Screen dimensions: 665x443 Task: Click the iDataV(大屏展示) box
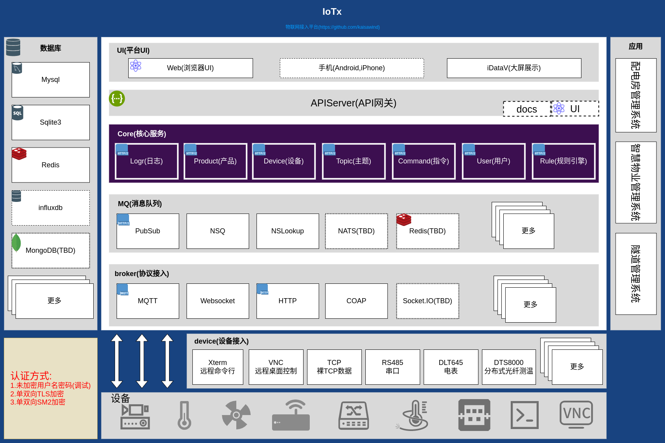coord(514,68)
